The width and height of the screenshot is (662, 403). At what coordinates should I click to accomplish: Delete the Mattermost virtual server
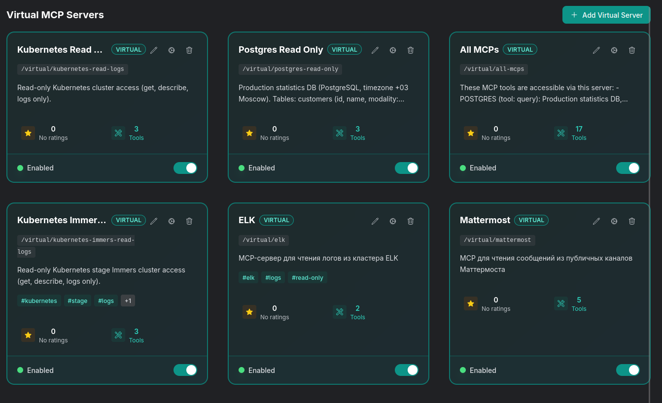tap(632, 221)
